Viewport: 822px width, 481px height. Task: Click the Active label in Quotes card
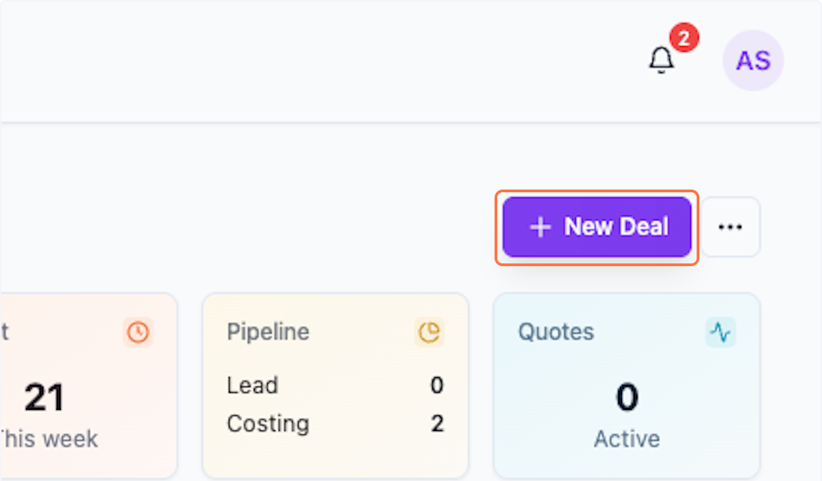click(x=627, y=439)
